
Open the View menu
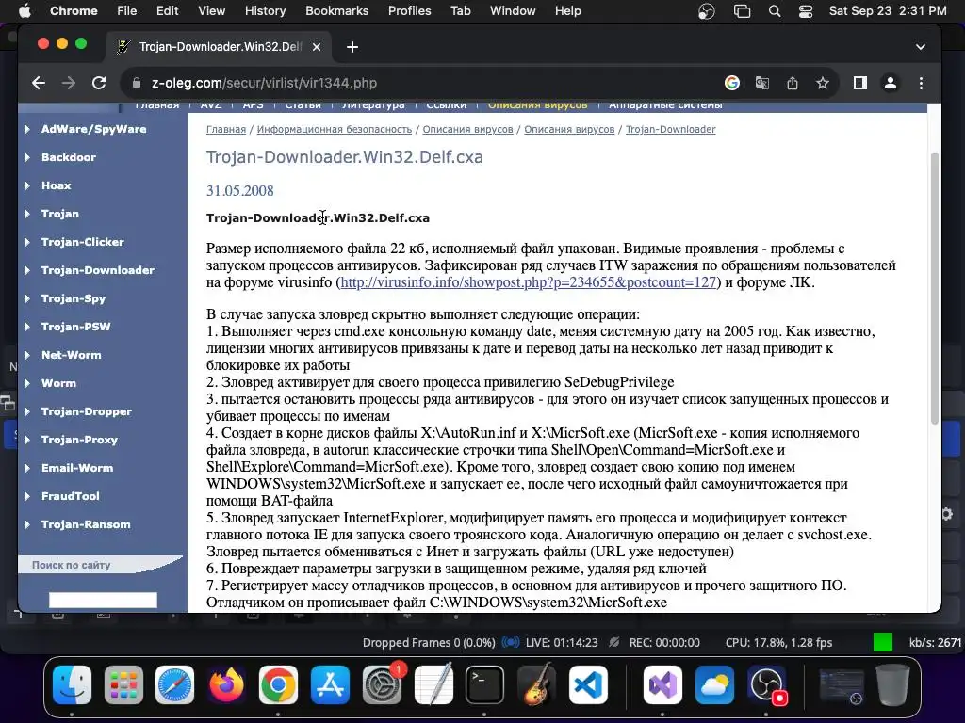pos(212,11)
